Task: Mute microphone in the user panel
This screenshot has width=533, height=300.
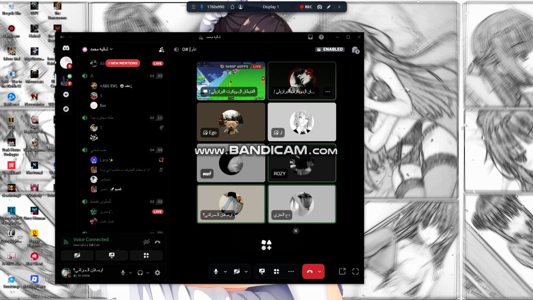Action: [x=123, y=272]
